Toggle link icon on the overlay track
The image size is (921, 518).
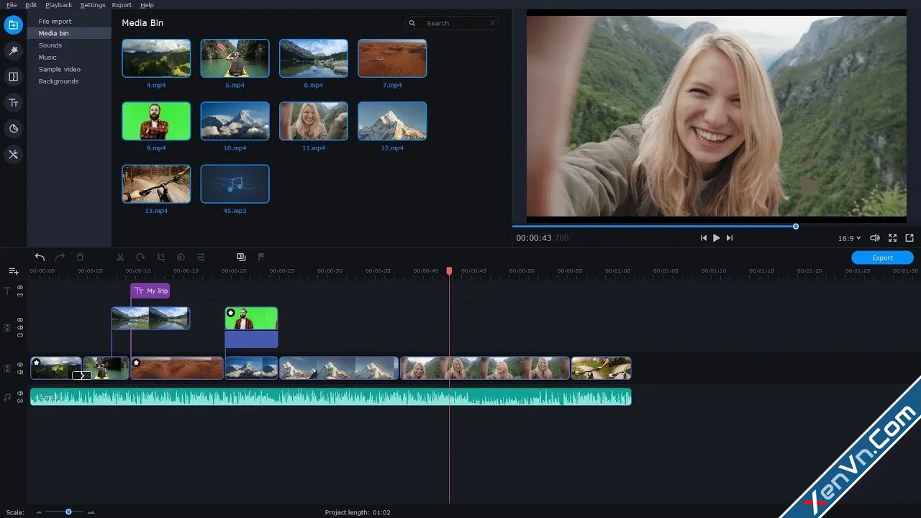(20, 335)
